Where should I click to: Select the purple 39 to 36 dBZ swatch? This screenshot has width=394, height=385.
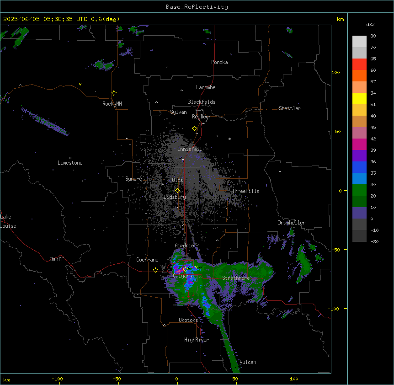coord(359,156)
